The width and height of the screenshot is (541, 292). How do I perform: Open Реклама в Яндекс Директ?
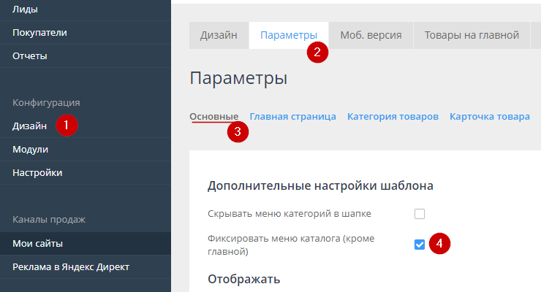click(70, 266)
